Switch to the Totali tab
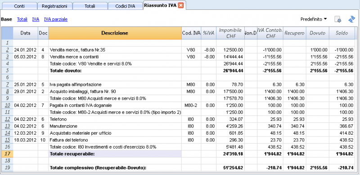 90,6
